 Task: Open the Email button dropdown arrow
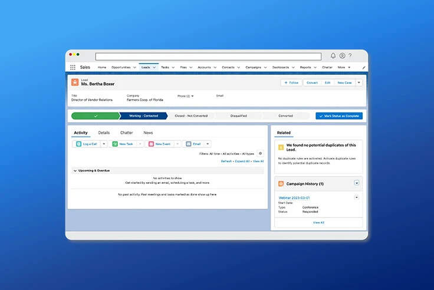click(208, 144)
